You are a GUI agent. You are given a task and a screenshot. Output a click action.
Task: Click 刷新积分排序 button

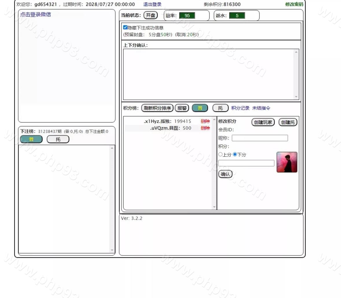pyautogui.click(x=157, y=108)
